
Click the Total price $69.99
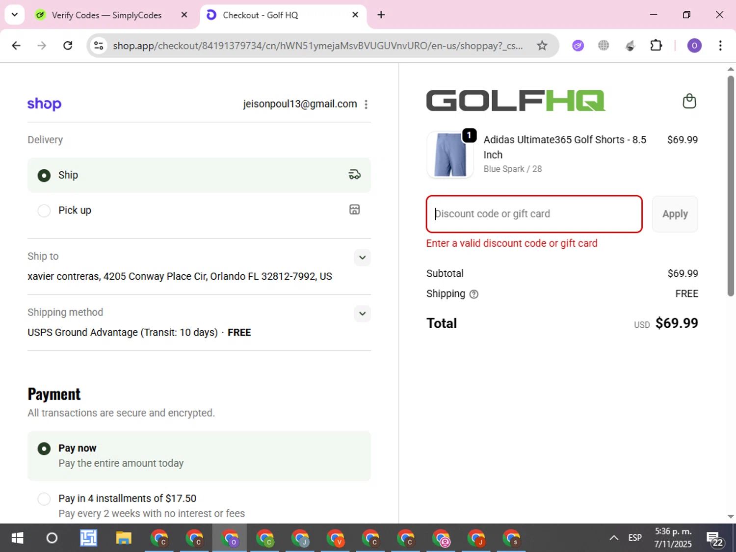click(677, 323)
